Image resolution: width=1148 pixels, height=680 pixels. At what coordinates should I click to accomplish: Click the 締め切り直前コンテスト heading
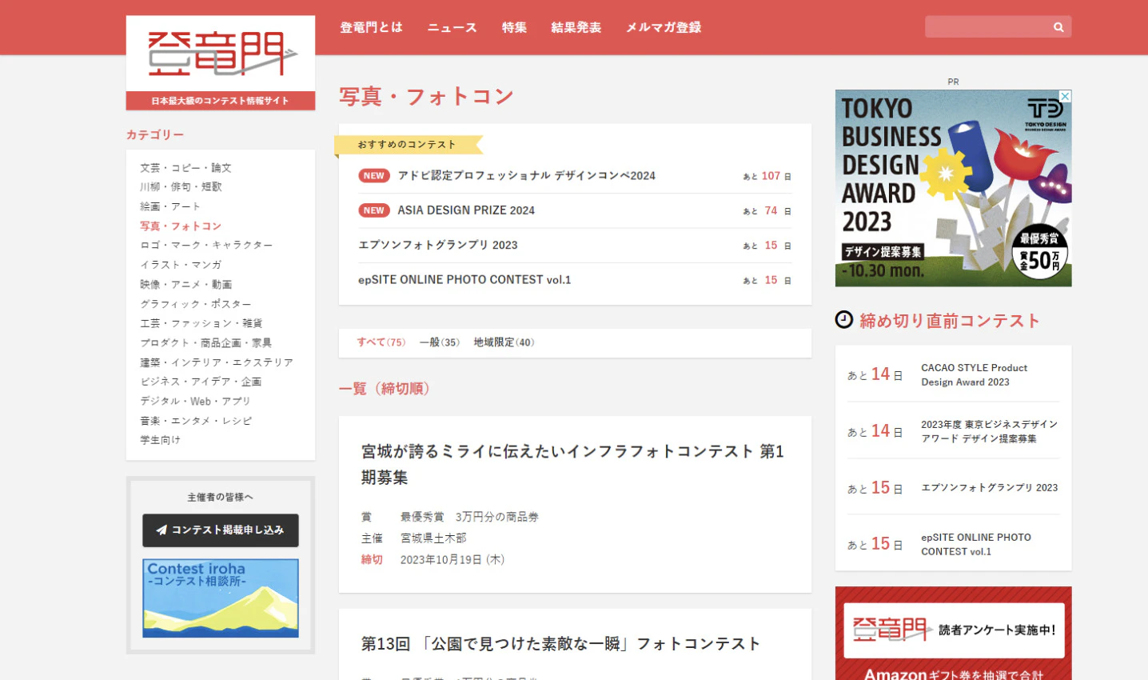[950, 321]
